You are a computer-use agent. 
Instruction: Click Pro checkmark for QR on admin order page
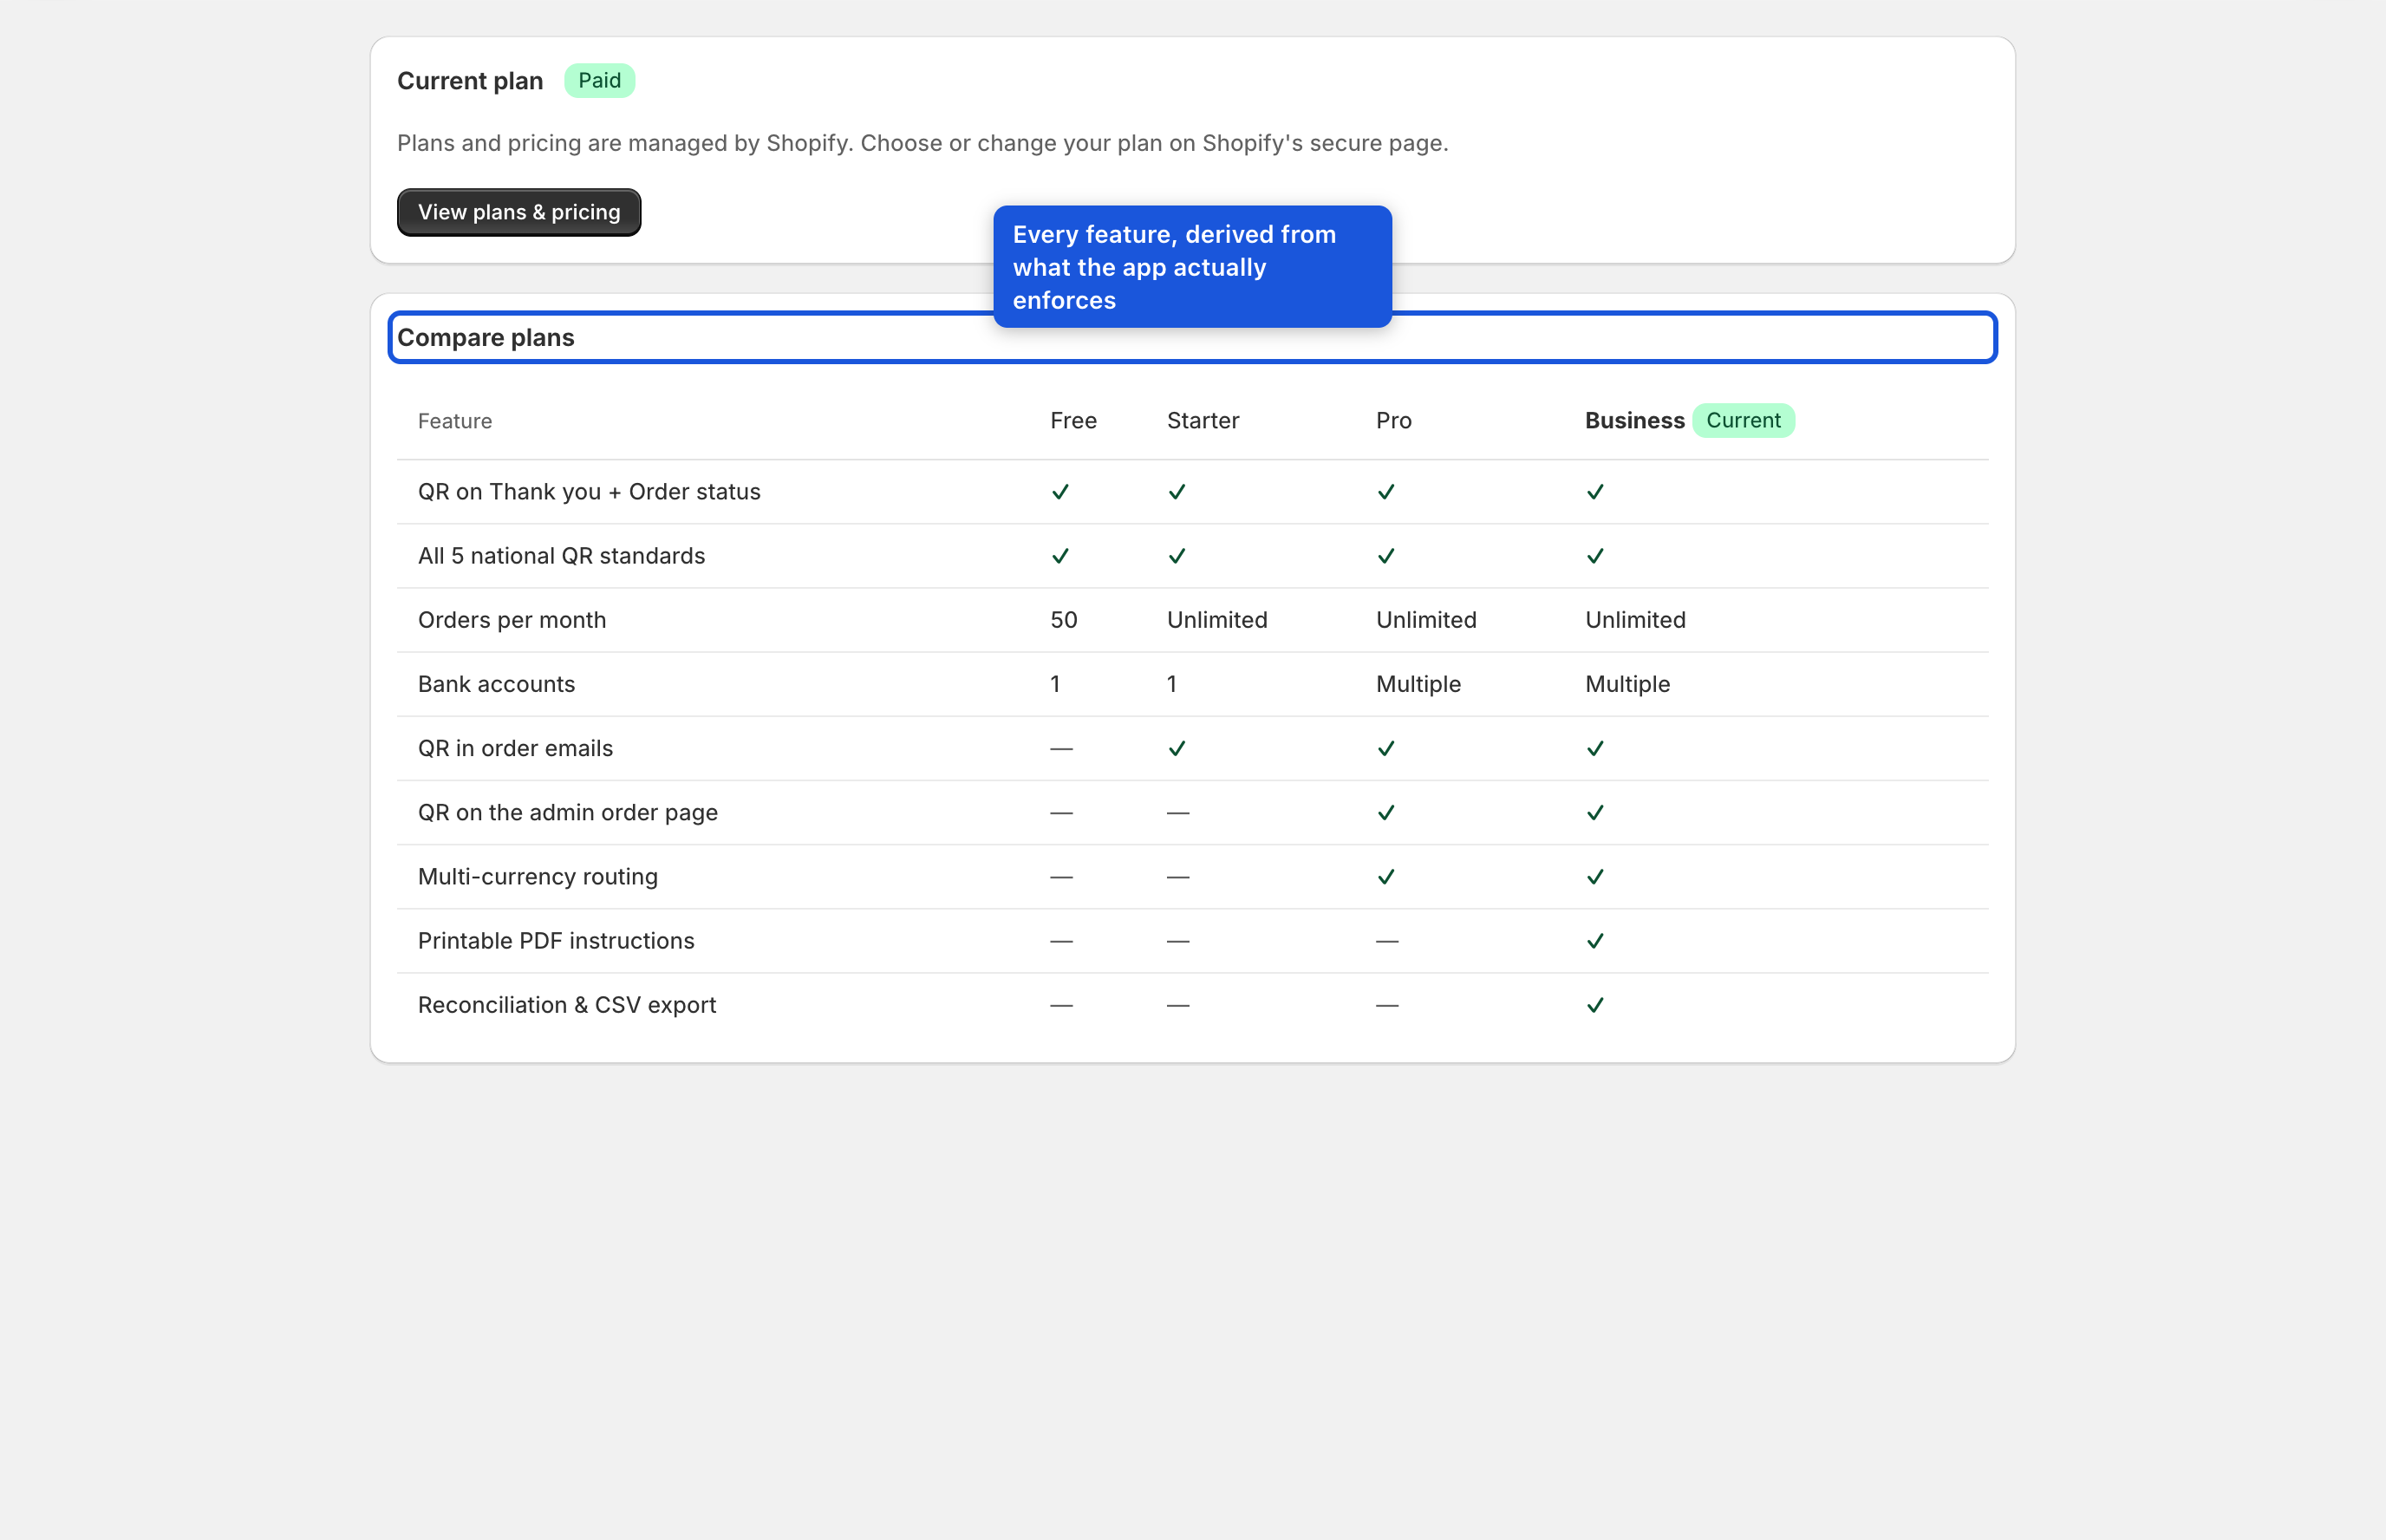[x=1386, y=812]
